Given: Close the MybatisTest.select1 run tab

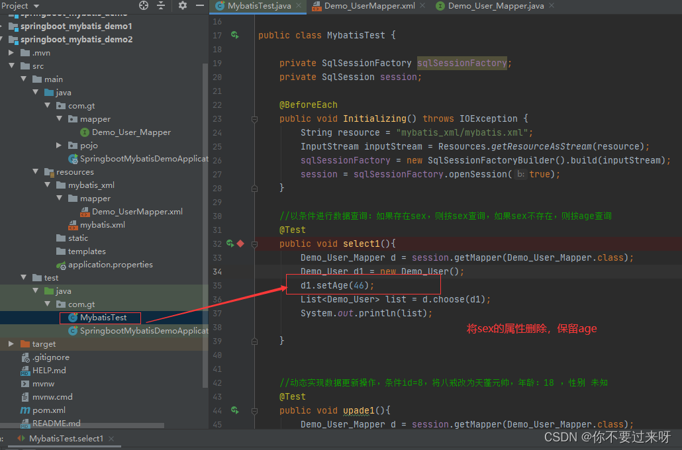Looking at the screenshot, I should [x=111, y=439].
